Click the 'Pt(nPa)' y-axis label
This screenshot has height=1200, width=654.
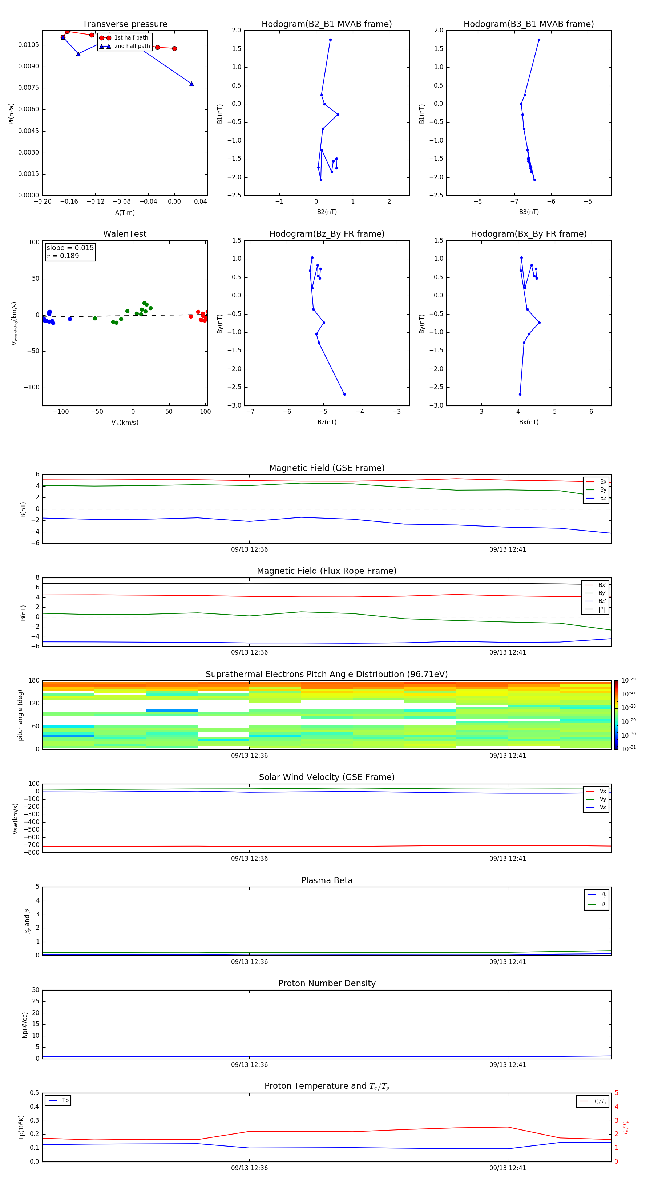(x=11, y=114)
